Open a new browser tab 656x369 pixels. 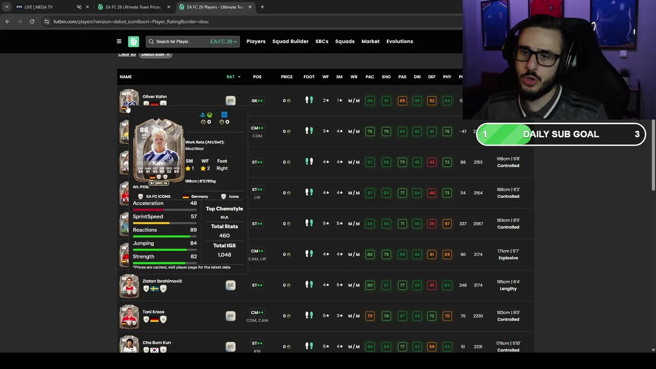(262, 7)
